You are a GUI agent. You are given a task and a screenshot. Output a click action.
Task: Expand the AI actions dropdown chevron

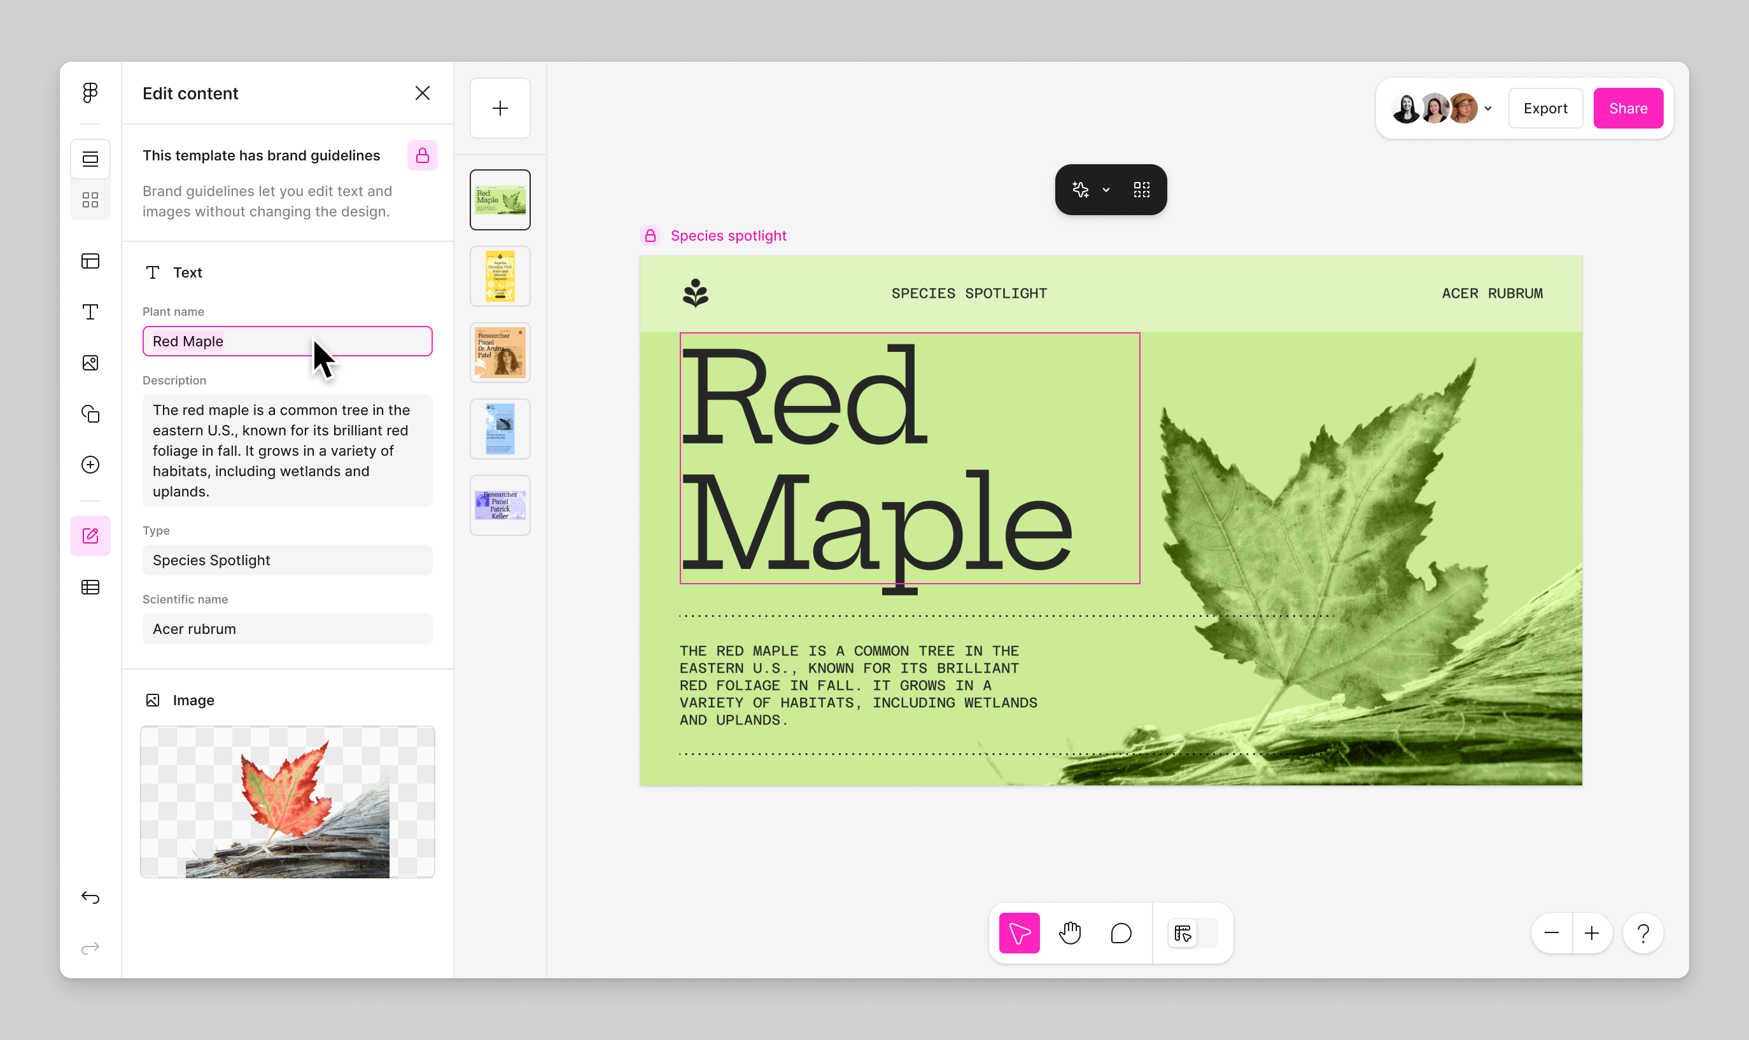1106,190
